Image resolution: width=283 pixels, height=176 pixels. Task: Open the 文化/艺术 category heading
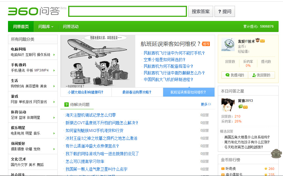point(18,159)
